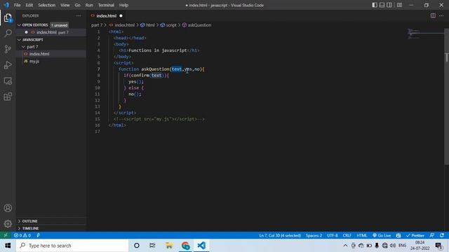Image resolution: width=449 pixels, height=252 pixels.
Task: Open the Run and Debug view
Action: pyautogui.click(x=8, y=65)
